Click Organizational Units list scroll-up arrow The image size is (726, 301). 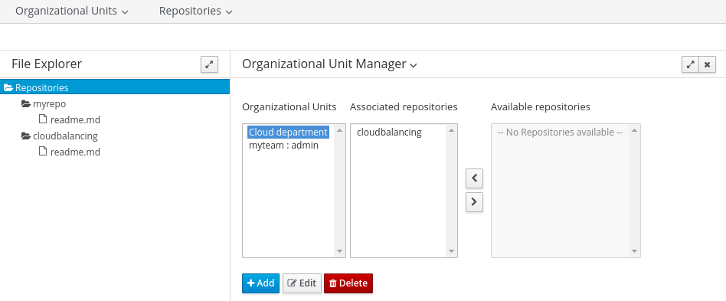[339, 130]
